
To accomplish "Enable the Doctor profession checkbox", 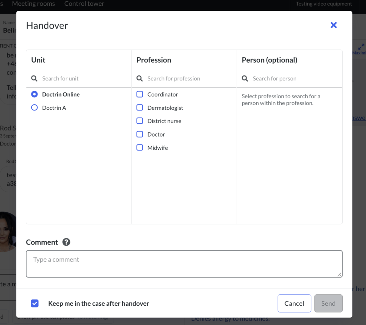I will pos(140,134).
